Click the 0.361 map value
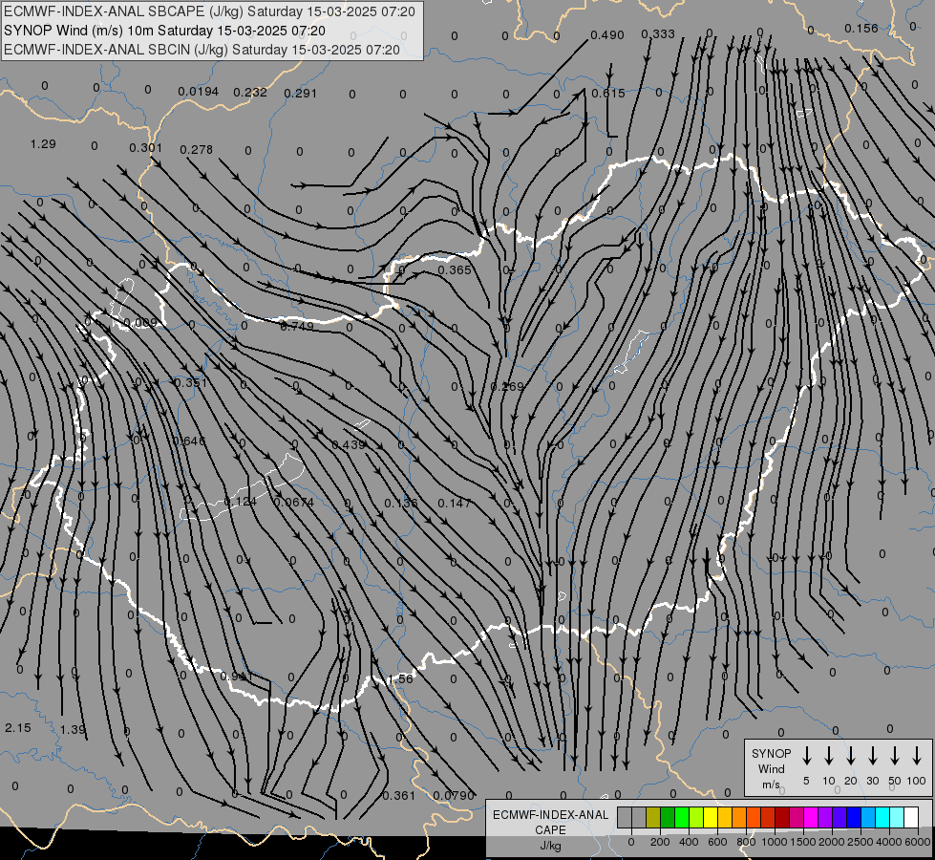The image size is (935, 860). (398, 796)
